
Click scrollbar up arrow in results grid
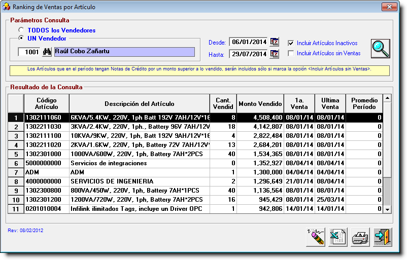point(387,98)
